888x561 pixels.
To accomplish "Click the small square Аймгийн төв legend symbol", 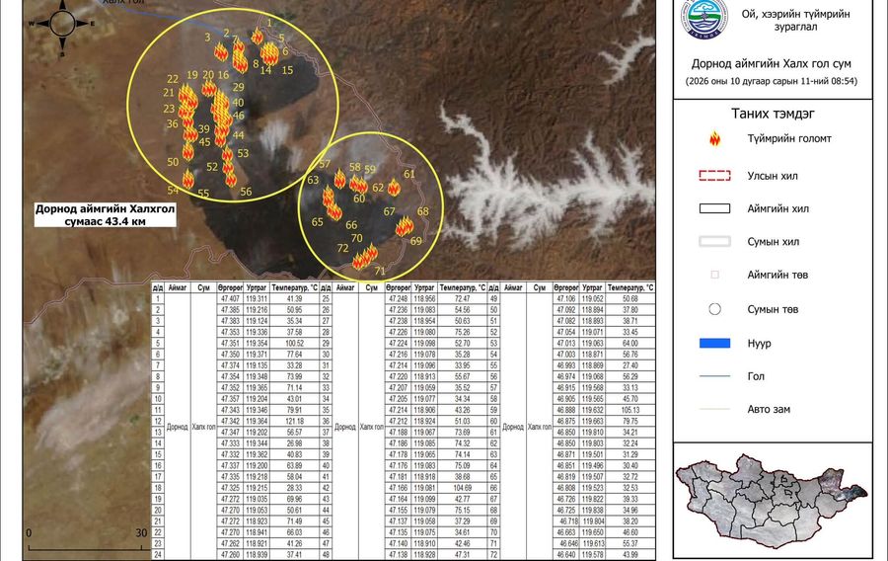I will click(x=714, y=275).
